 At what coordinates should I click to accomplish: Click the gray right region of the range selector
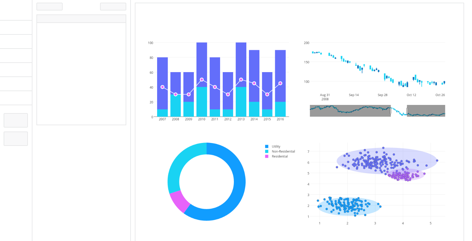(x=426, y=110)
